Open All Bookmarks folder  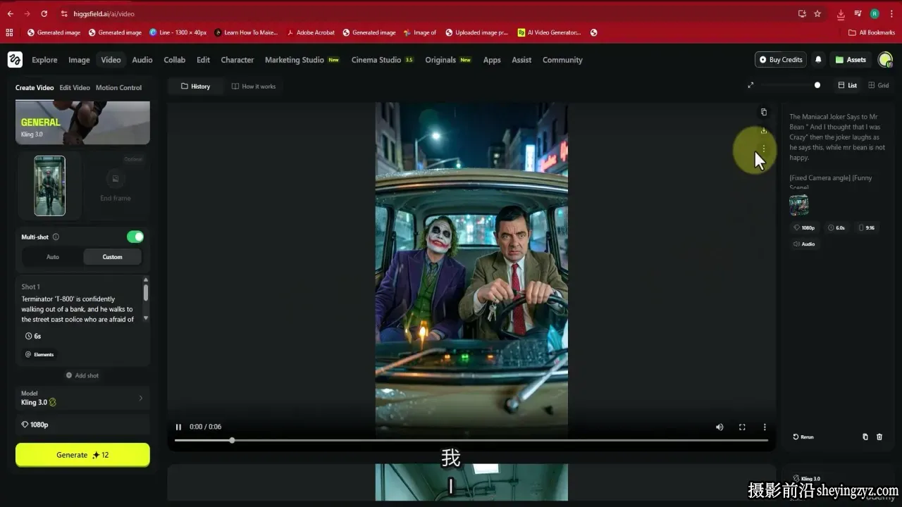click(x=872, y=32)
